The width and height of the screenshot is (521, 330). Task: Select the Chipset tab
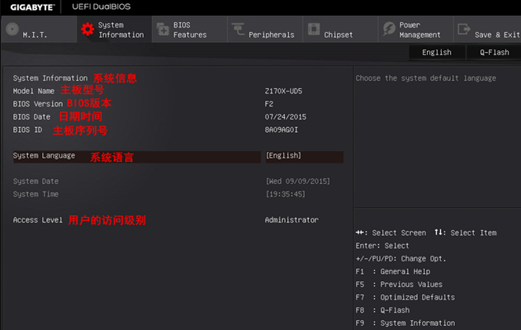340,30
